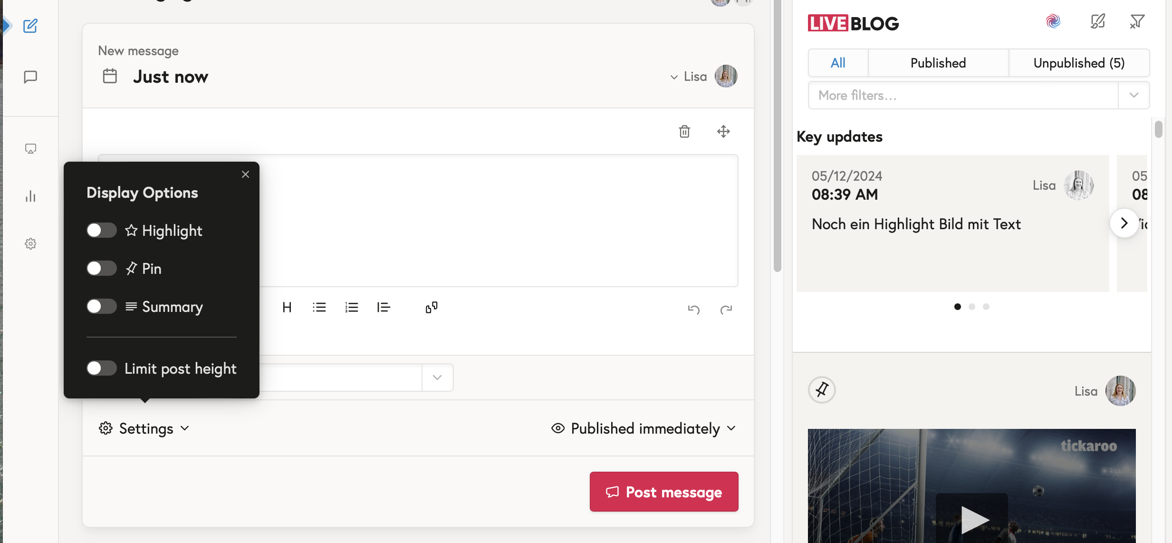The width and height of the screenshot is (1172, 543).
Task: Enable Limit post height toggle
Action: [x=101, y=368]
